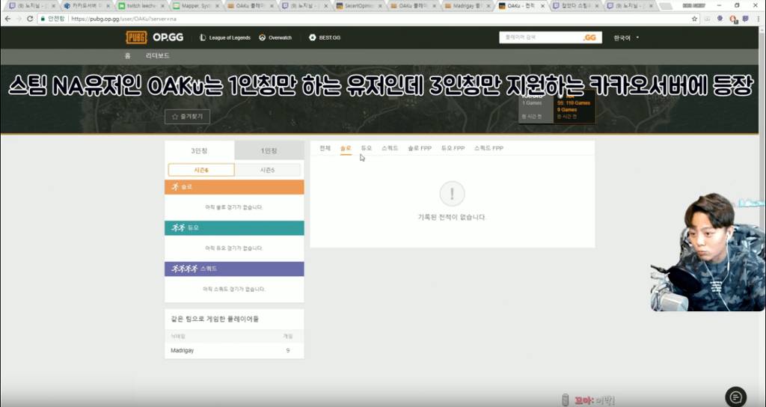Switch to the Mapper browser tab
Viewport: 766px width, 407px height.
click(195, 6)
